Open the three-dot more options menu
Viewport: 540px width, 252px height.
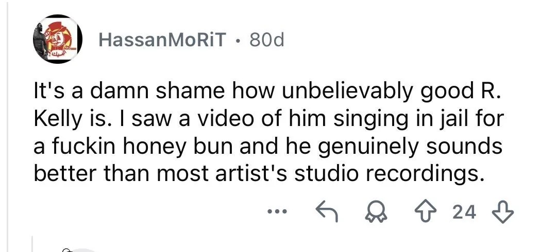coord(277,212)
